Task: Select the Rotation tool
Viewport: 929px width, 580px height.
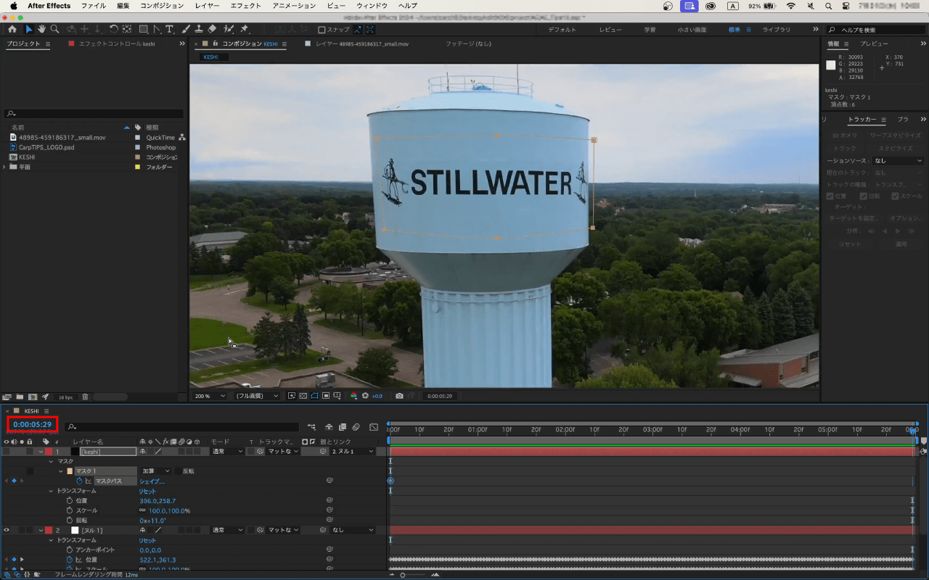Action: point(114,30)
